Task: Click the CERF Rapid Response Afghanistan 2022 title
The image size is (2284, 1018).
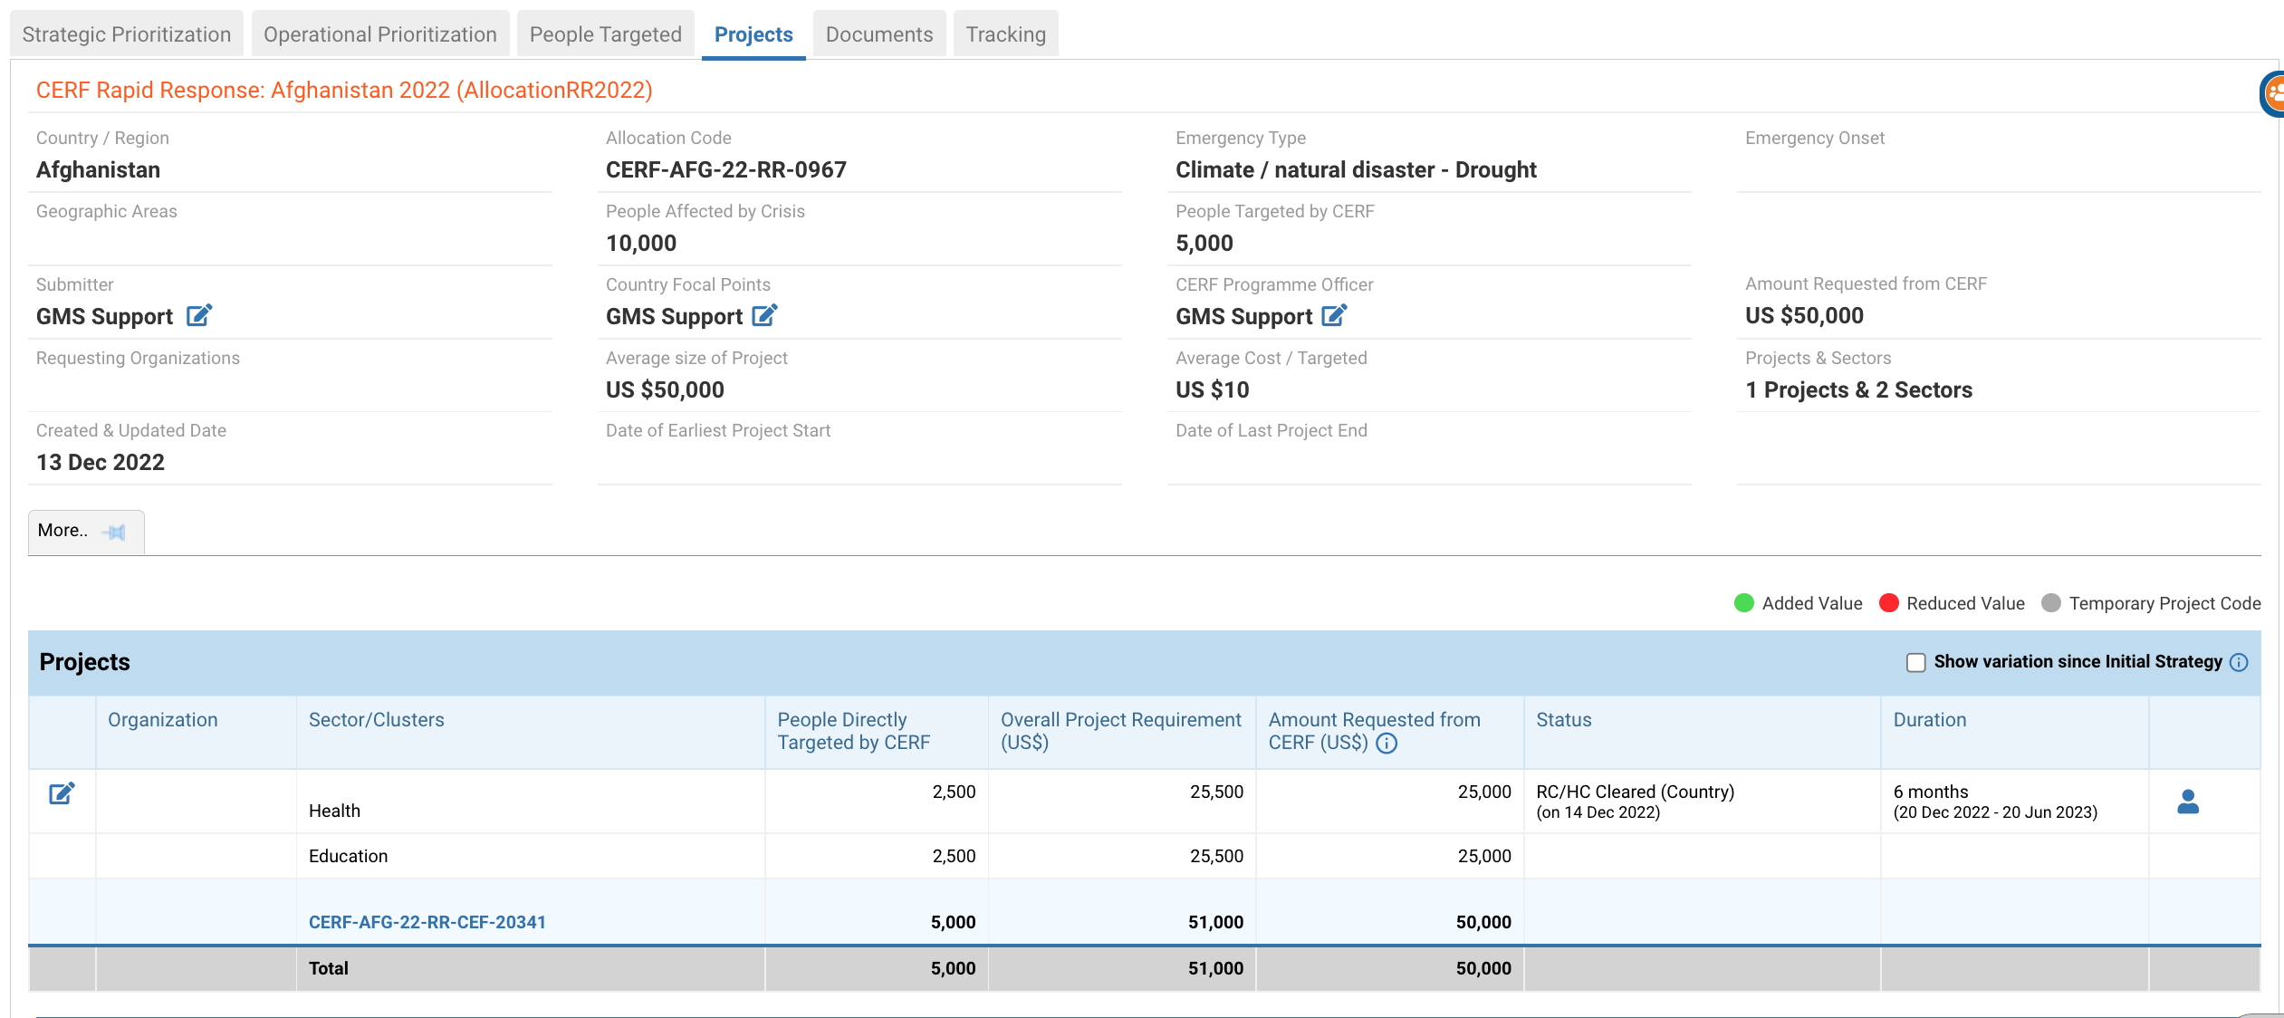Action: (x=344, y=90)
